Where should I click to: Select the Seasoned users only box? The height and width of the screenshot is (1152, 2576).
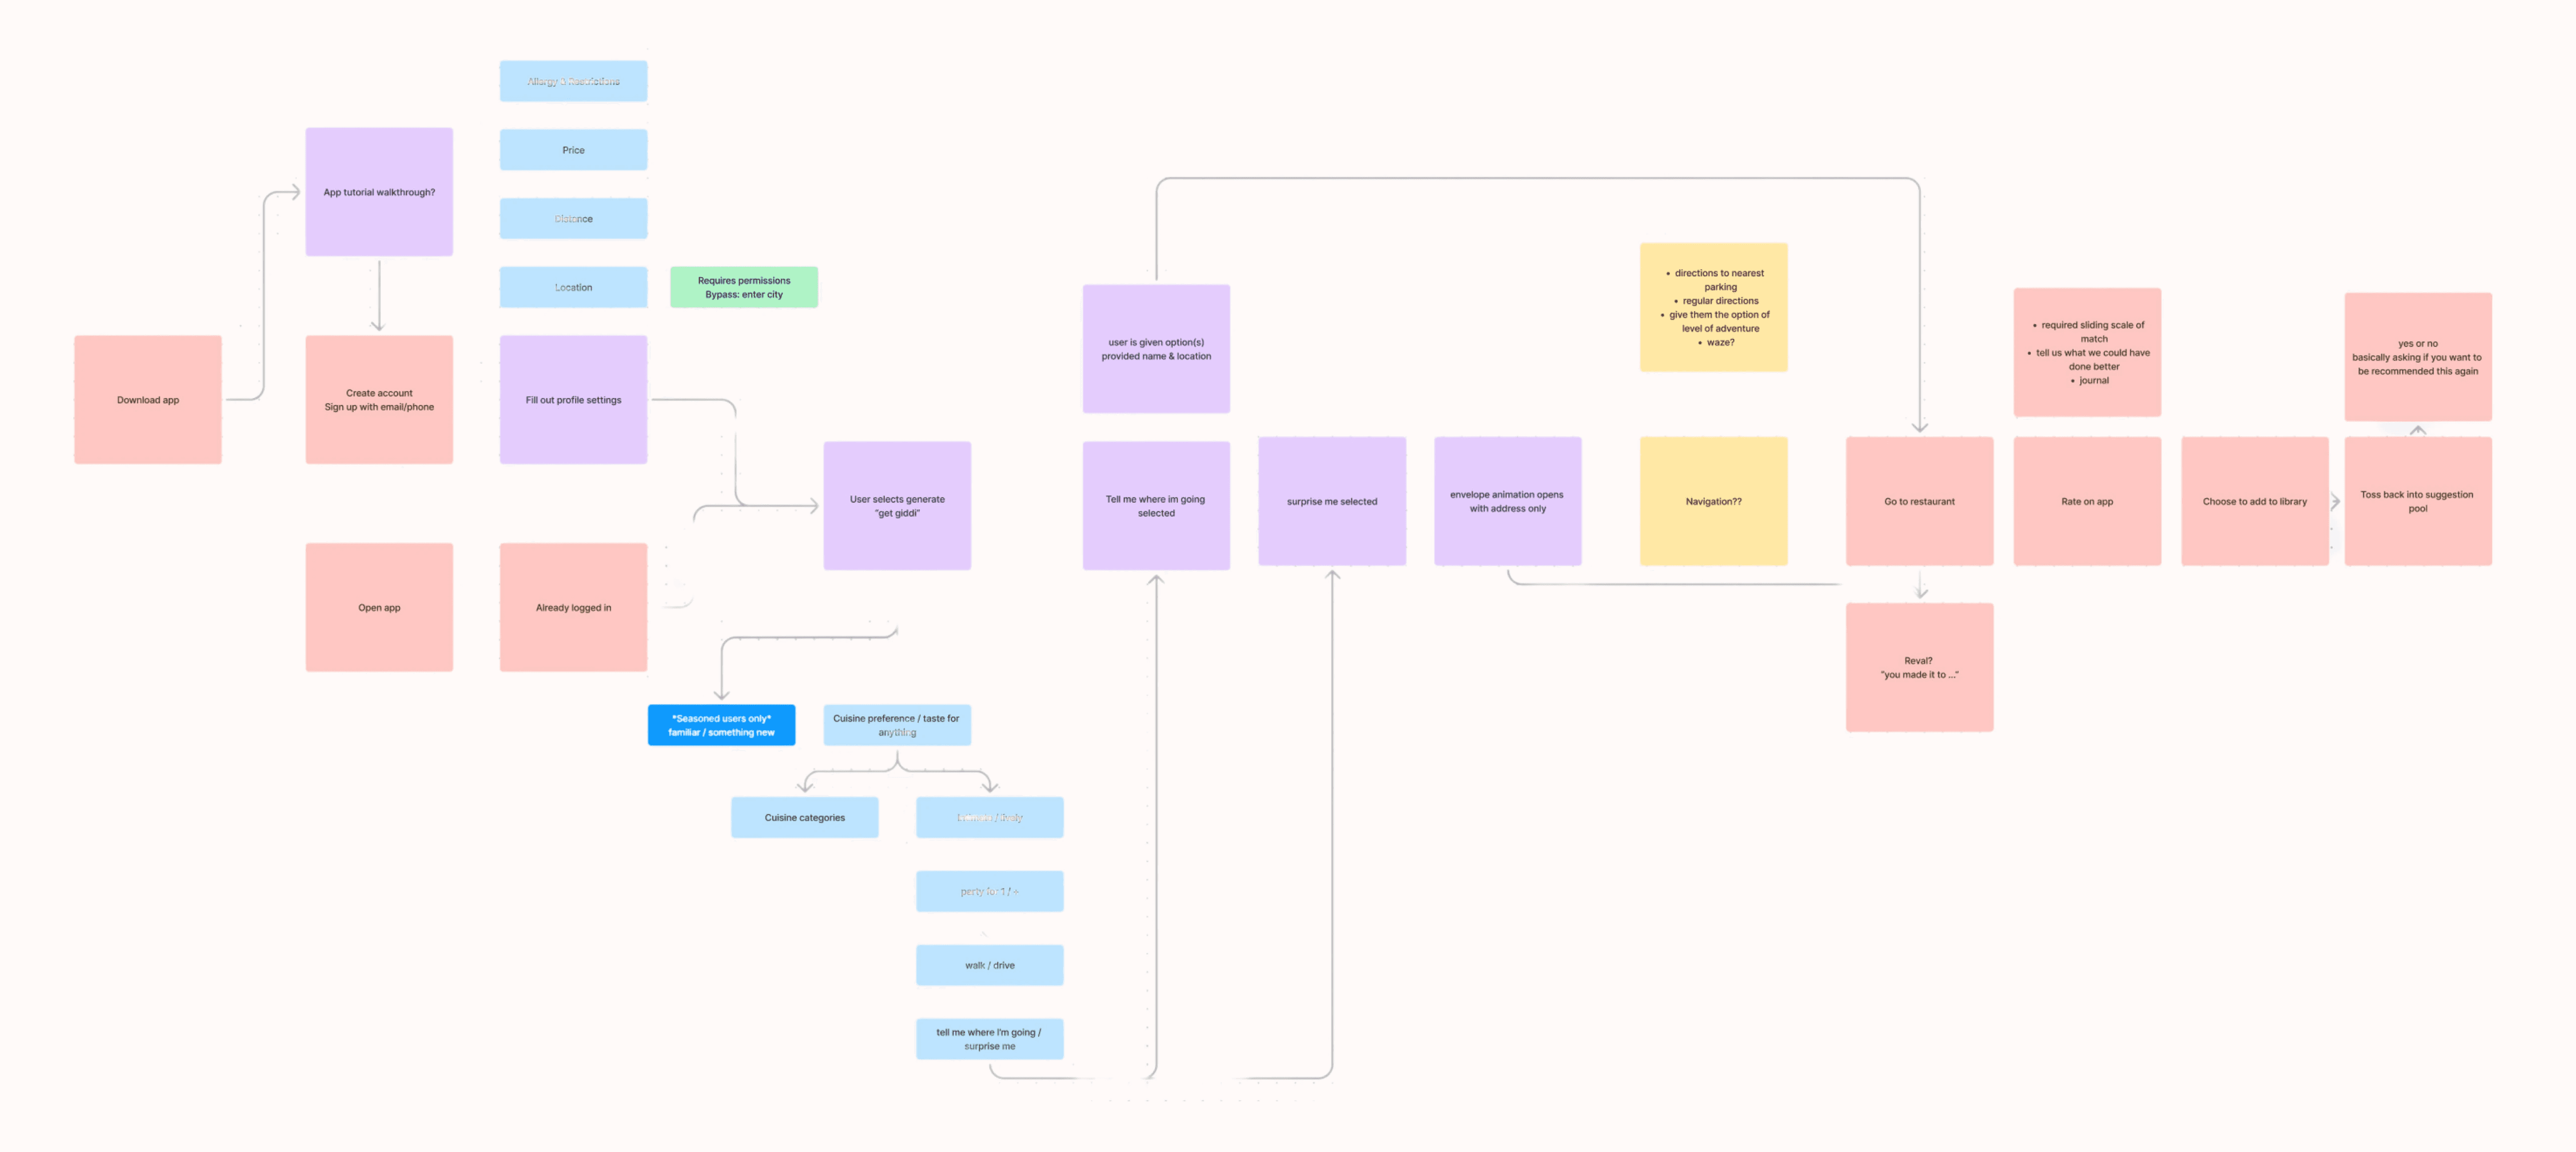(x=721, y=725)
